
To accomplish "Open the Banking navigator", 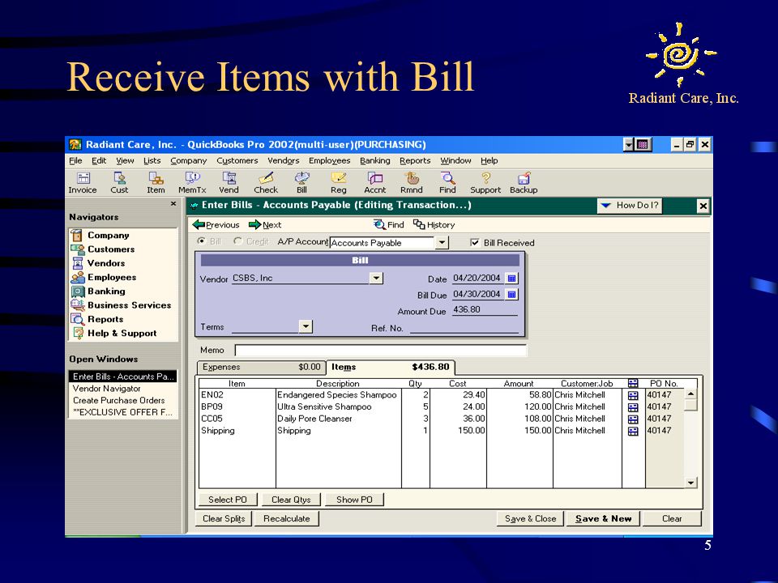I will [x=98, y=291].
